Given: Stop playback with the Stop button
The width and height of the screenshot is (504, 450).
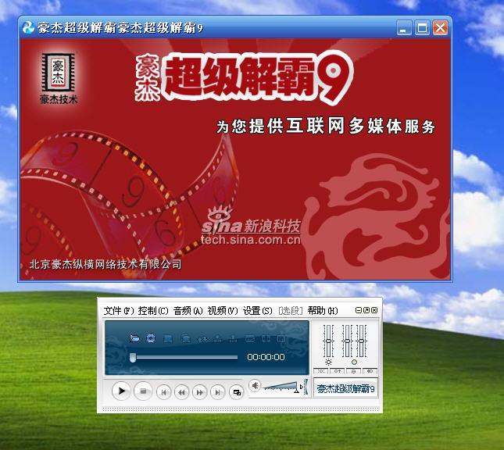Looking at the screenshot, I should pos(143,391).
